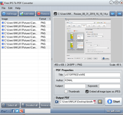
Task: Click the Deselect all button
Action: pos(30,105)
